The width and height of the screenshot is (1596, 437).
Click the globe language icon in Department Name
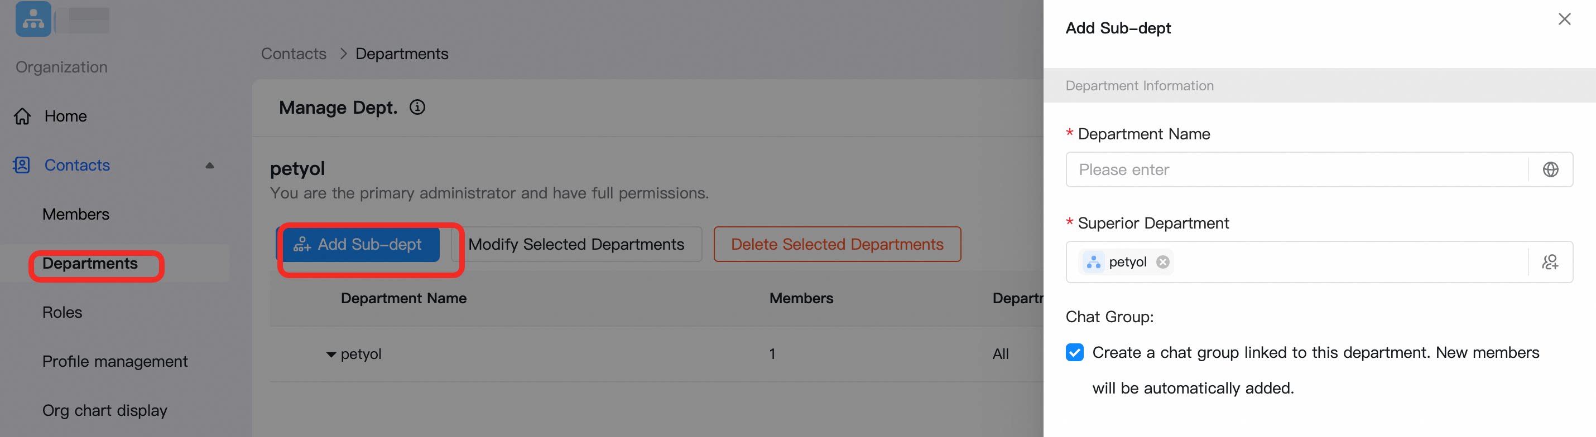tap(1550, 169)
